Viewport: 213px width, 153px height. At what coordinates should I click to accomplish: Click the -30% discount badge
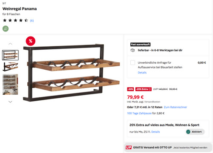click(130, 89)
